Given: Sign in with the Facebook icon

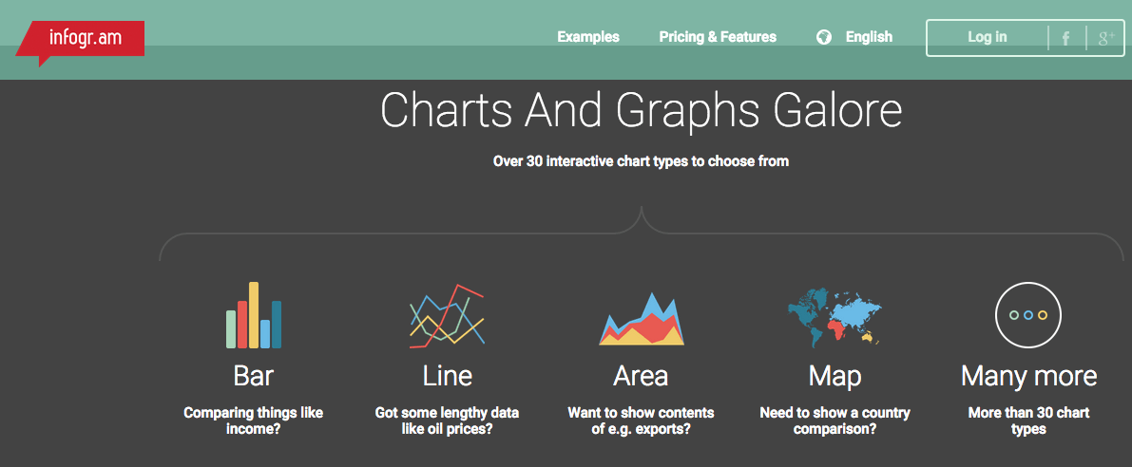Looking at the screenshot, I should point(1065,38).
